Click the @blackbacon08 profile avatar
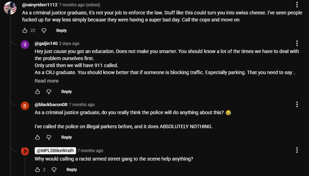This screenshot has width=309, height=176. tap(25, 106)
